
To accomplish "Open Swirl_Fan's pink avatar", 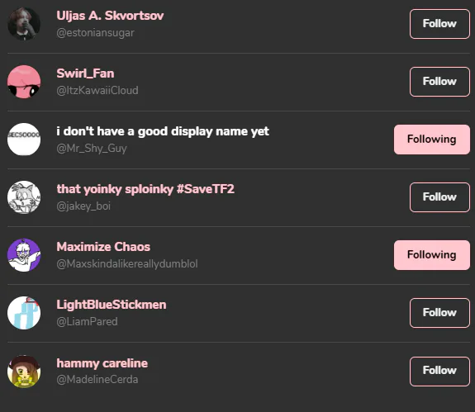I will [24, 82].
